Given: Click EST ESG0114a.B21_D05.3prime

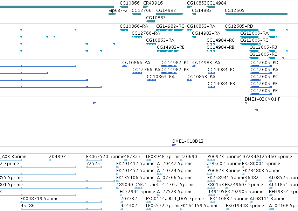Looking at the screenshot, I should click(175, 199).
